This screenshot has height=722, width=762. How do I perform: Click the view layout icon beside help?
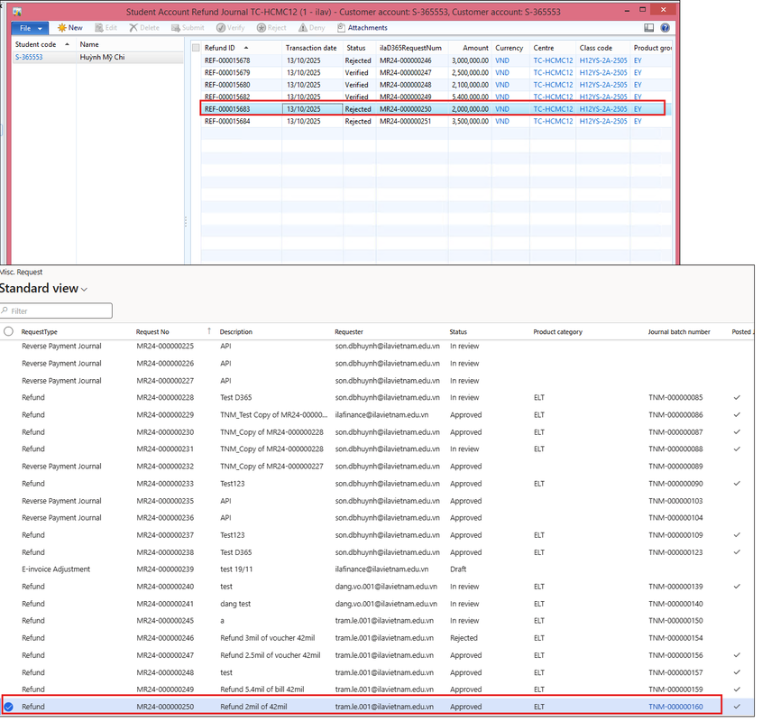point(648,28)
